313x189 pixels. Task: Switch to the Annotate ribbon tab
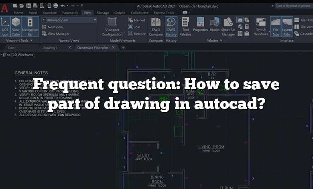click(50, 12)
